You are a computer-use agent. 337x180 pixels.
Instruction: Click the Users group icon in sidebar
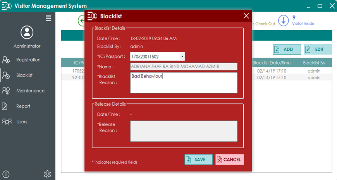point(7,122)
